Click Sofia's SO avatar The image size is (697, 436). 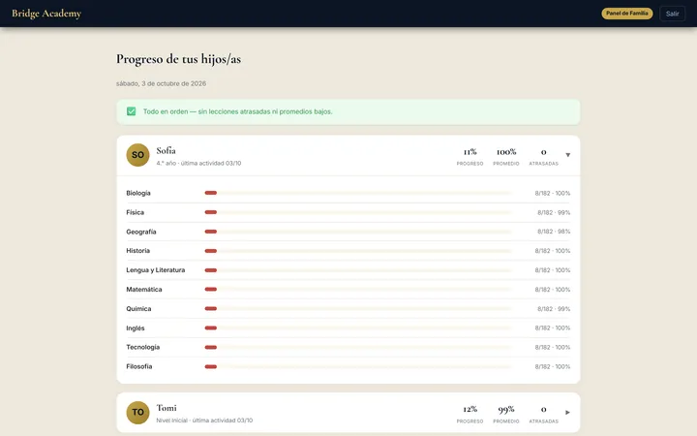(137, 155)
